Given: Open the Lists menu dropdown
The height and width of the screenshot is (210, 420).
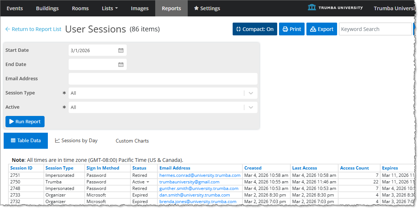Looking at the screenshot, I should pos(110,8).
